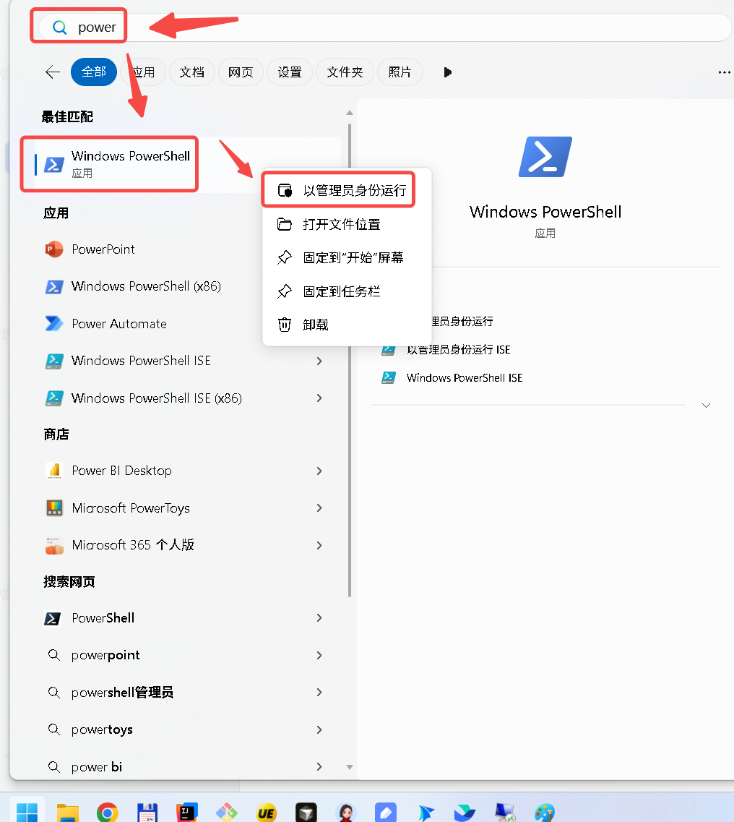
Task: Choose 以管理员身份运行 from context menu
Action: tap(347, 190)
